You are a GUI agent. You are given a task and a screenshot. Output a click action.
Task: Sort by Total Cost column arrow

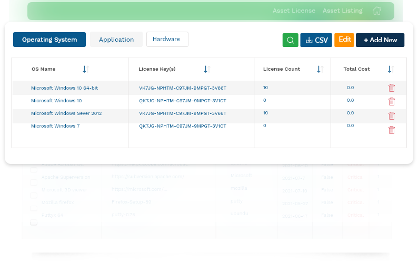pos(391,69)
